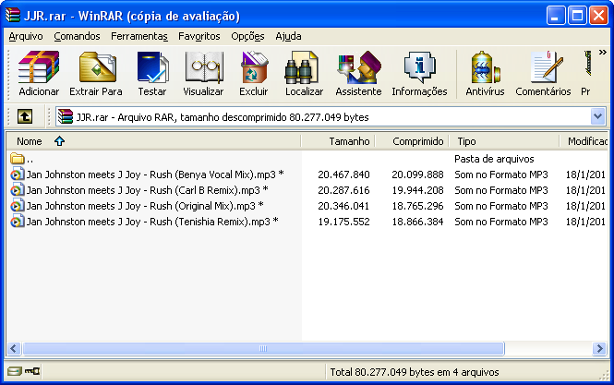Sort files by Tamanho column
This screenshot has height=385, width=614.
coord(349,141)
